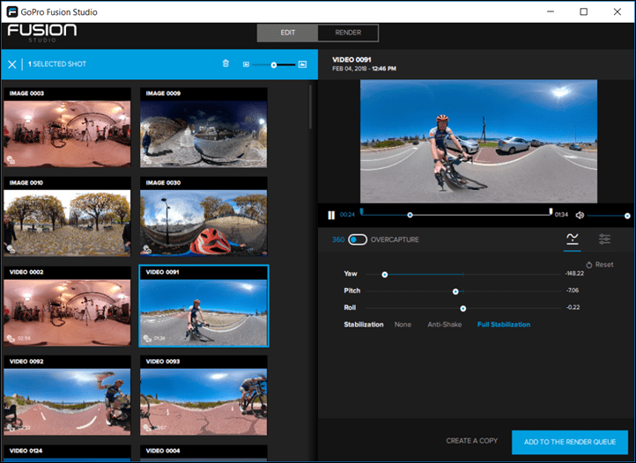636x463 pixels.
Task: Click 360 icon on Image 0010 thumbnail
Action: pyautogui.click(x=11, y=249)
